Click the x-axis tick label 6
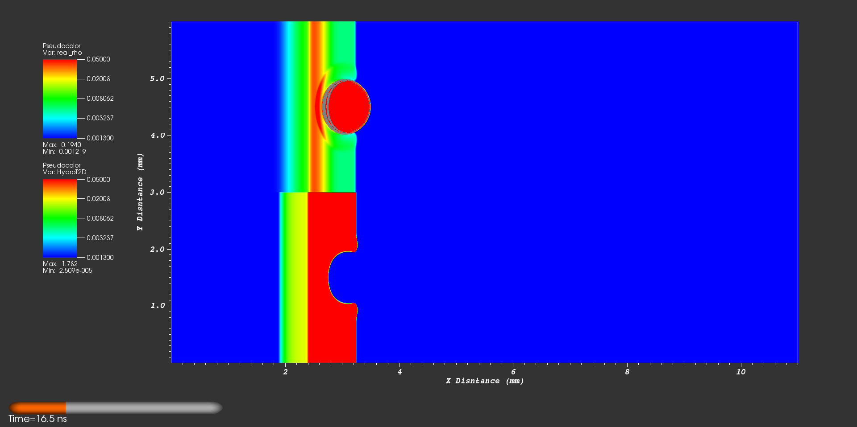The width and height of the screenshot is (857, 427). [x=513, y=372]
